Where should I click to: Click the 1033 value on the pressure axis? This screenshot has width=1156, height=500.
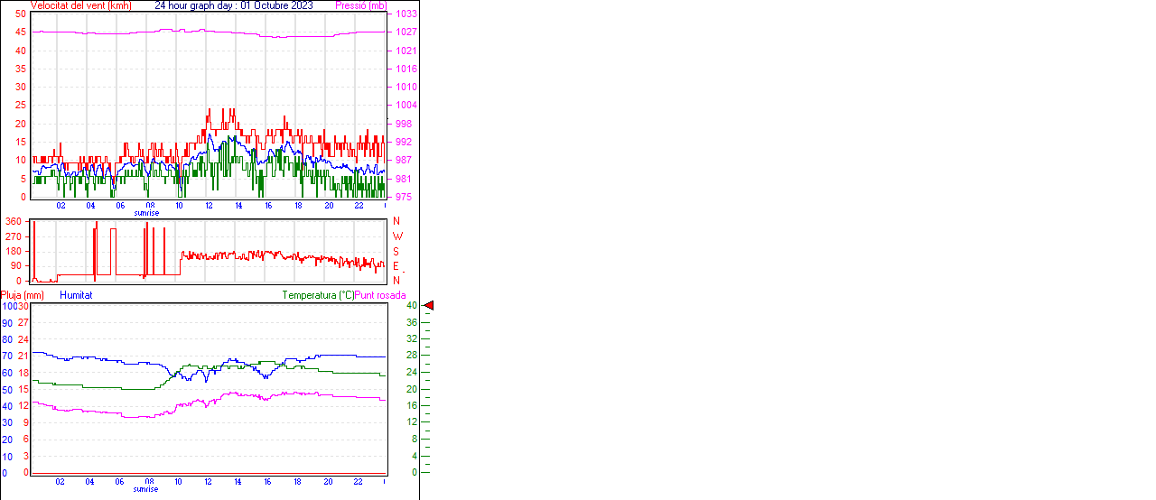click(x=406, y=14)
